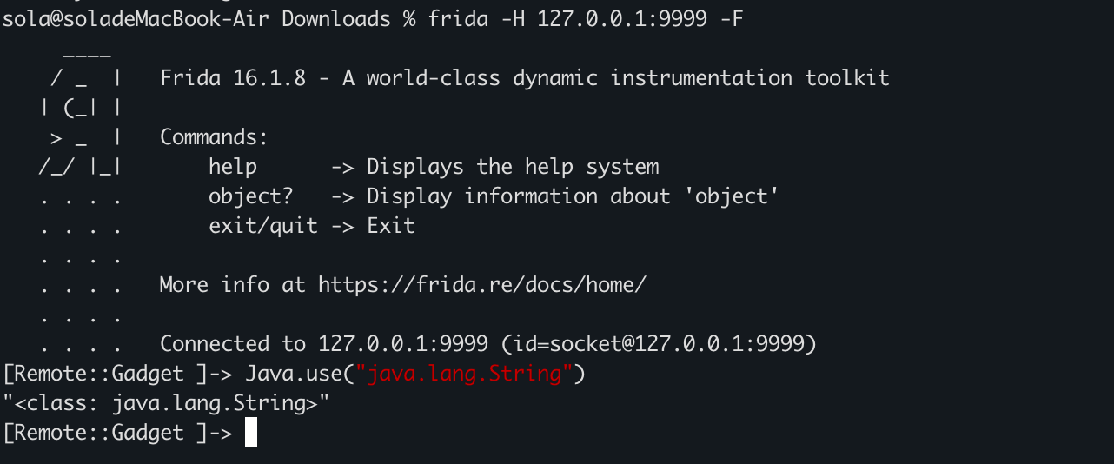This screenshot has height=464, width=1114.
Task: Click the blinking terminal cursor block
Action: point(251,433)
